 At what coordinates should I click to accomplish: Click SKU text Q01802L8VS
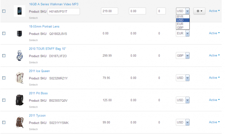point(58,34)
